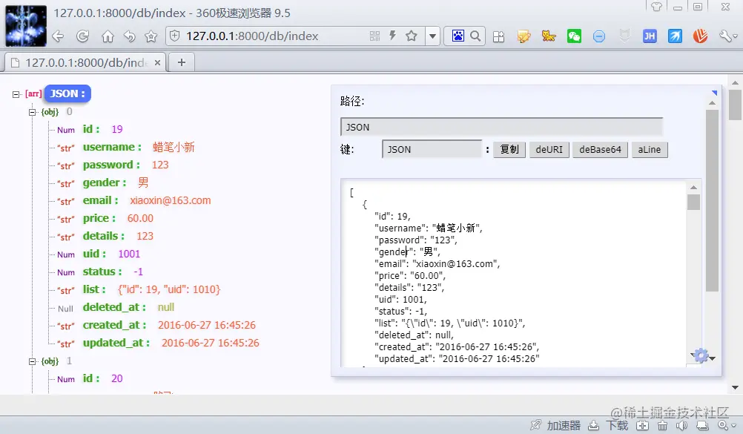This screenshot has width=743, height=434.
Task: Open a new tab with the plus button
Action: [182, 62]
